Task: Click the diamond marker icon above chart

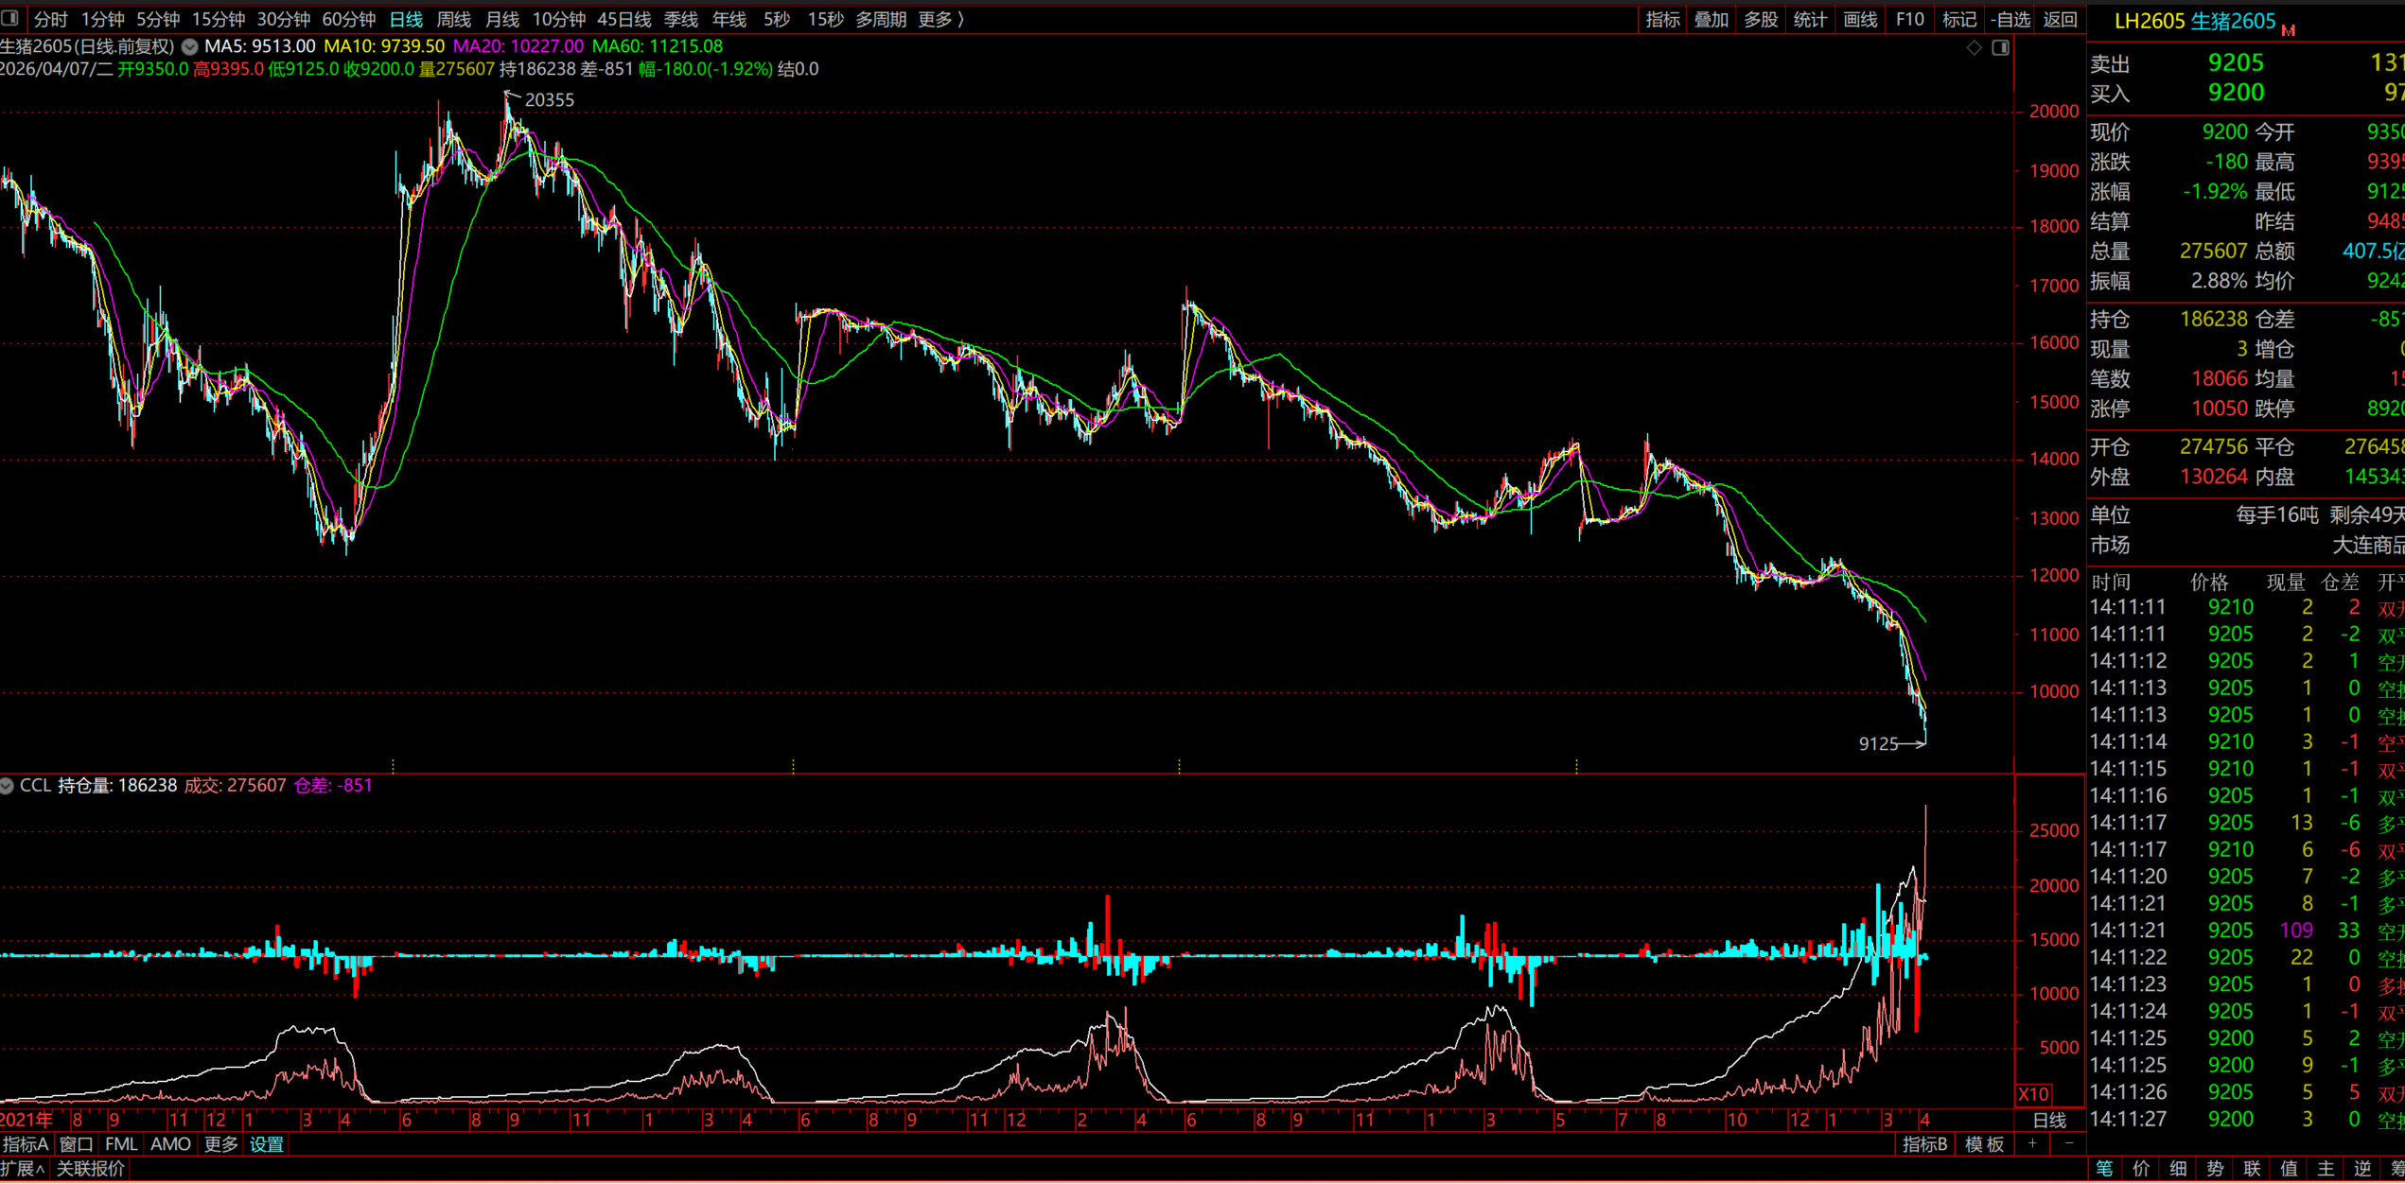Action: tap(1974, 47)
